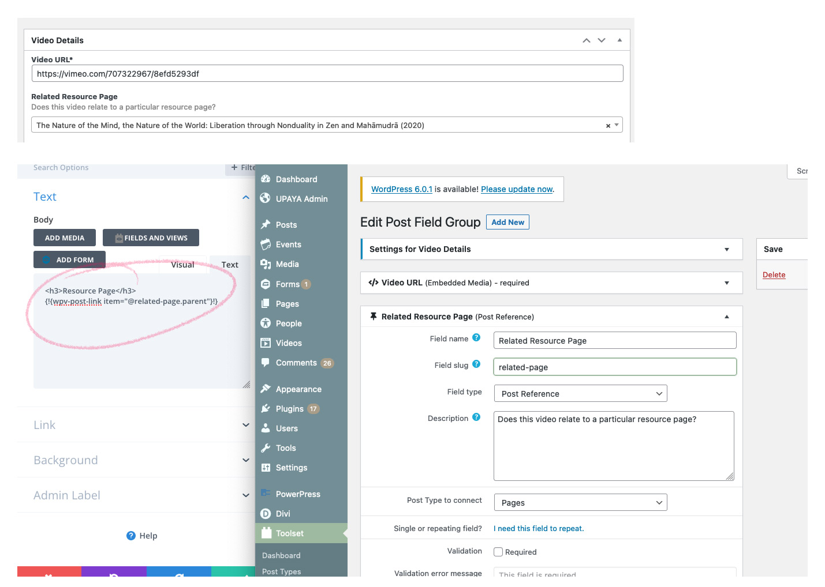Move Video Details box down arrow
The image size is (825, 587).
(602, 40)
